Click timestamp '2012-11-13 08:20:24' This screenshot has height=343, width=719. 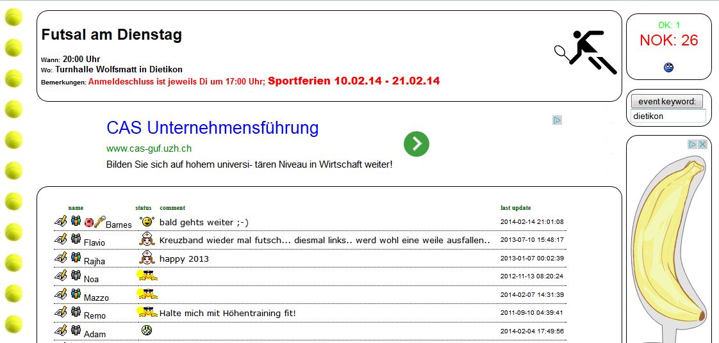coord(532,276)
